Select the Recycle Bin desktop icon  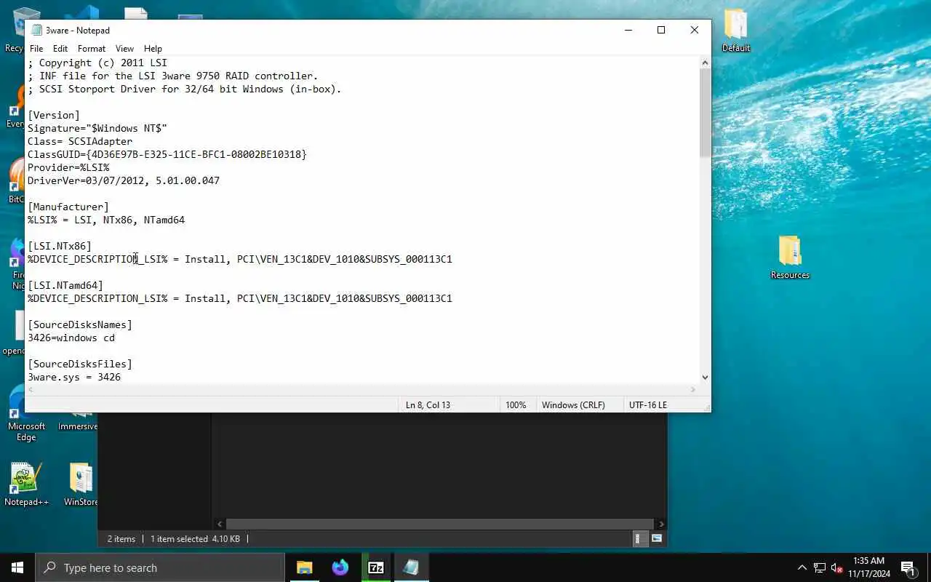pos(16,30)
